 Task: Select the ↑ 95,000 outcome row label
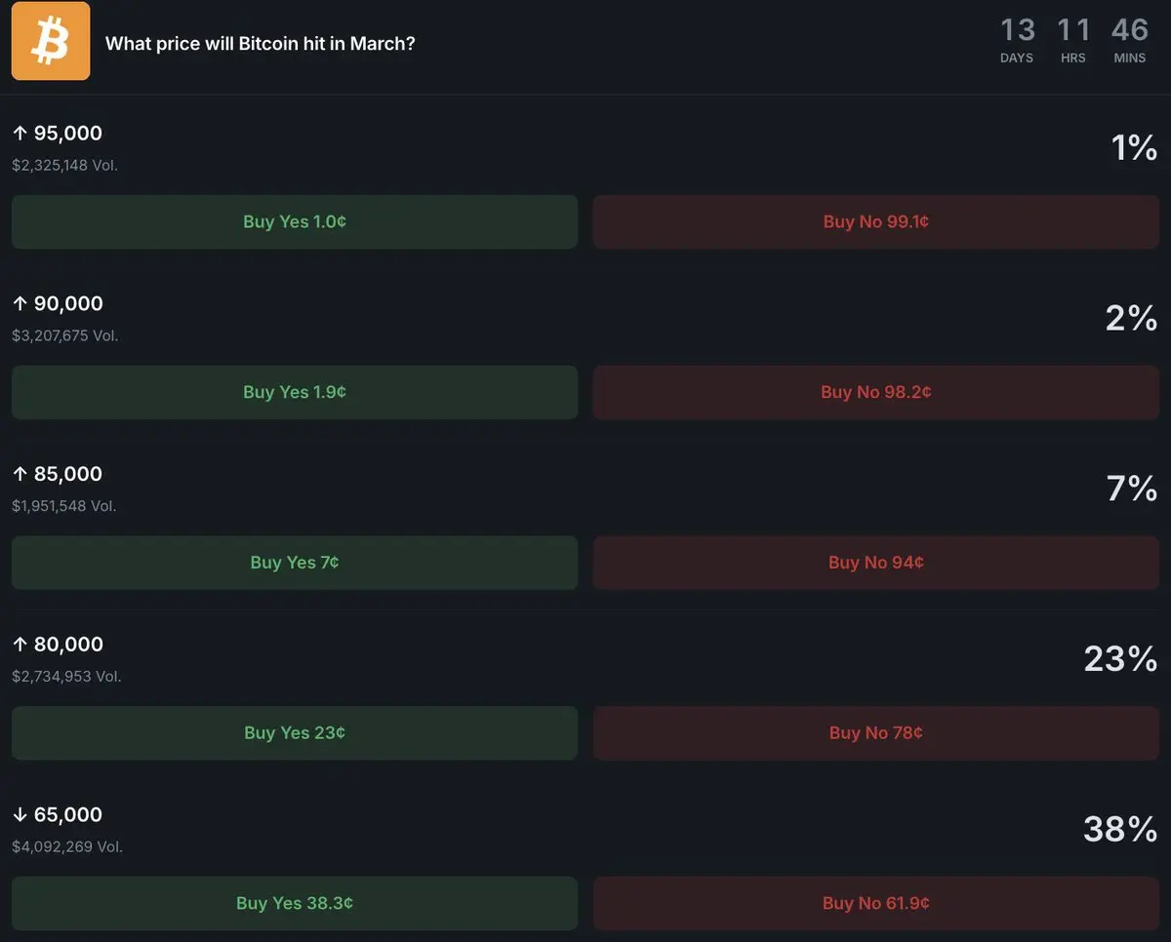pyautogui.click(x=58, y=134)
